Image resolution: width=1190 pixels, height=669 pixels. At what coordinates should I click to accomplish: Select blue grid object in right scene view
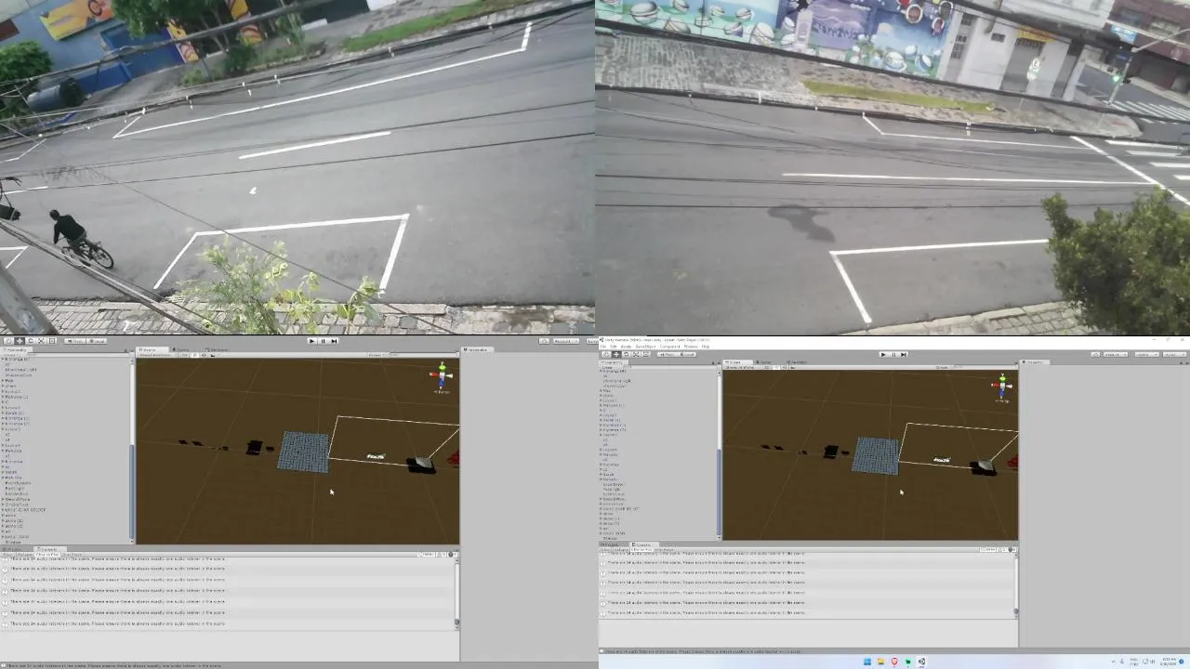pyautogui.click(x=876, y=455)
